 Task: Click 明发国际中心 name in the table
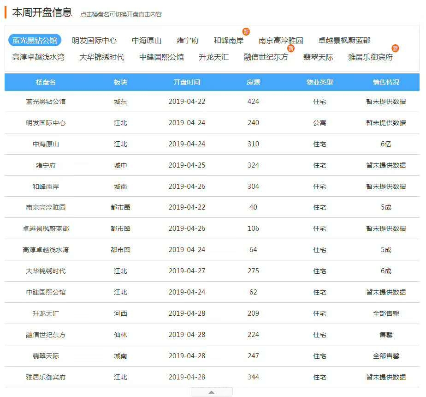click(46, 123)
